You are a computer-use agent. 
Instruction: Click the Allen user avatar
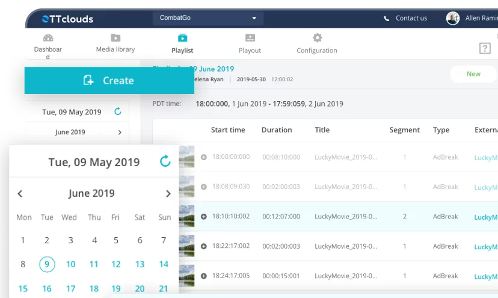(453, 18)
